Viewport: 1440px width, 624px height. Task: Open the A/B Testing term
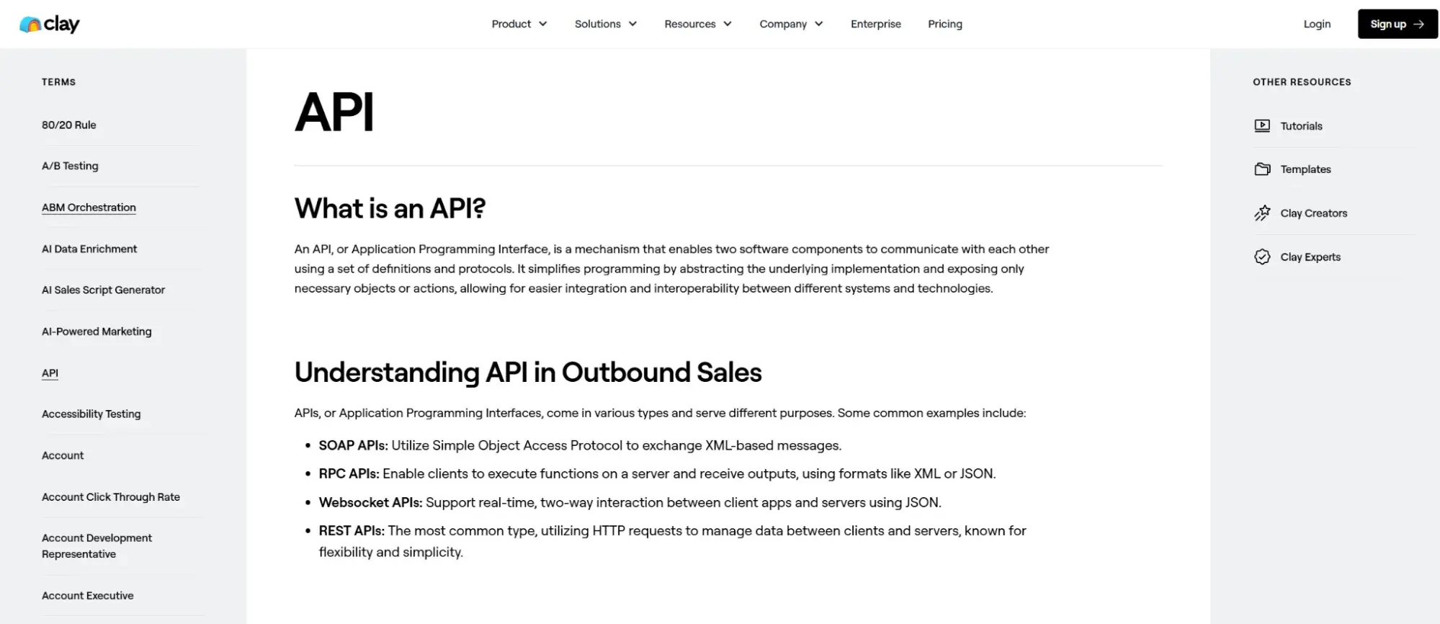click(70, 166)
